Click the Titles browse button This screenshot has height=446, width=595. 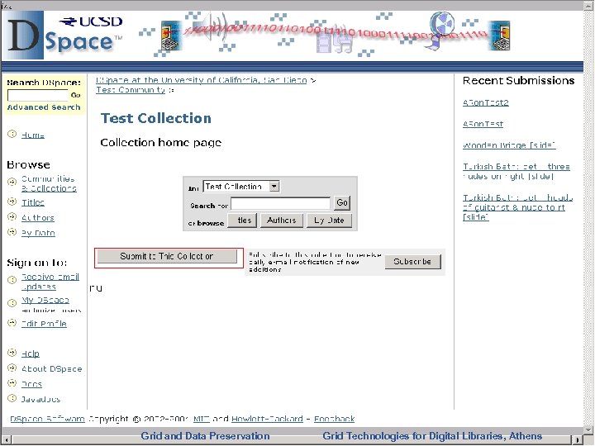point(242,221)
